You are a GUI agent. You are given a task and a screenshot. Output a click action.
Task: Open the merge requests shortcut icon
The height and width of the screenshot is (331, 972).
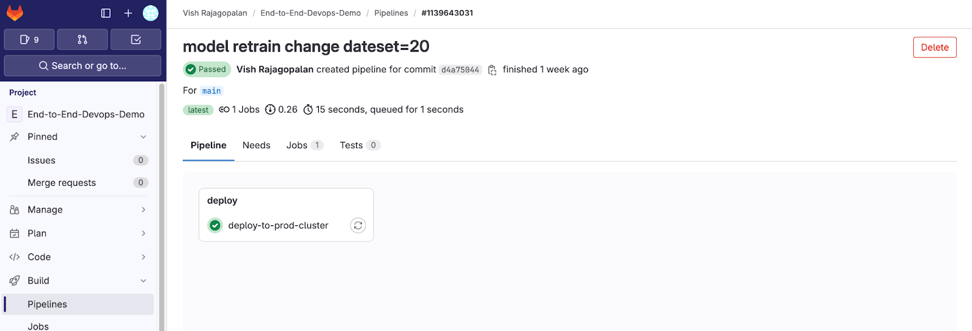tap(83, 39)
